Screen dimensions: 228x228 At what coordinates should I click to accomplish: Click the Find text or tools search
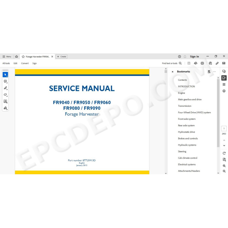(172, 63)
